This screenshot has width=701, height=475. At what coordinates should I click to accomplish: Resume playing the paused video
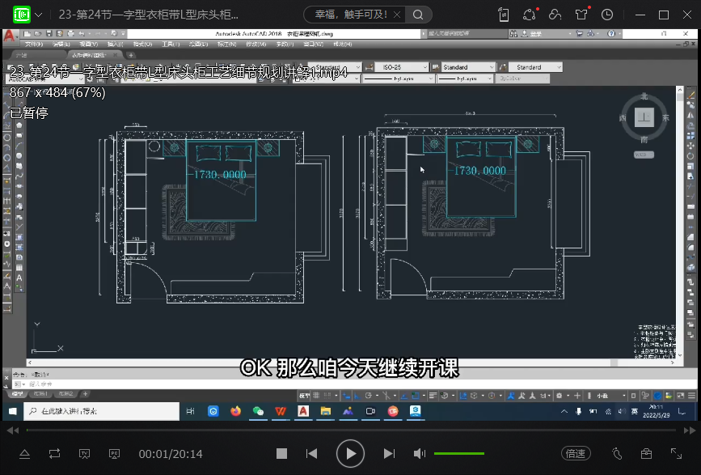pos(350,454)
